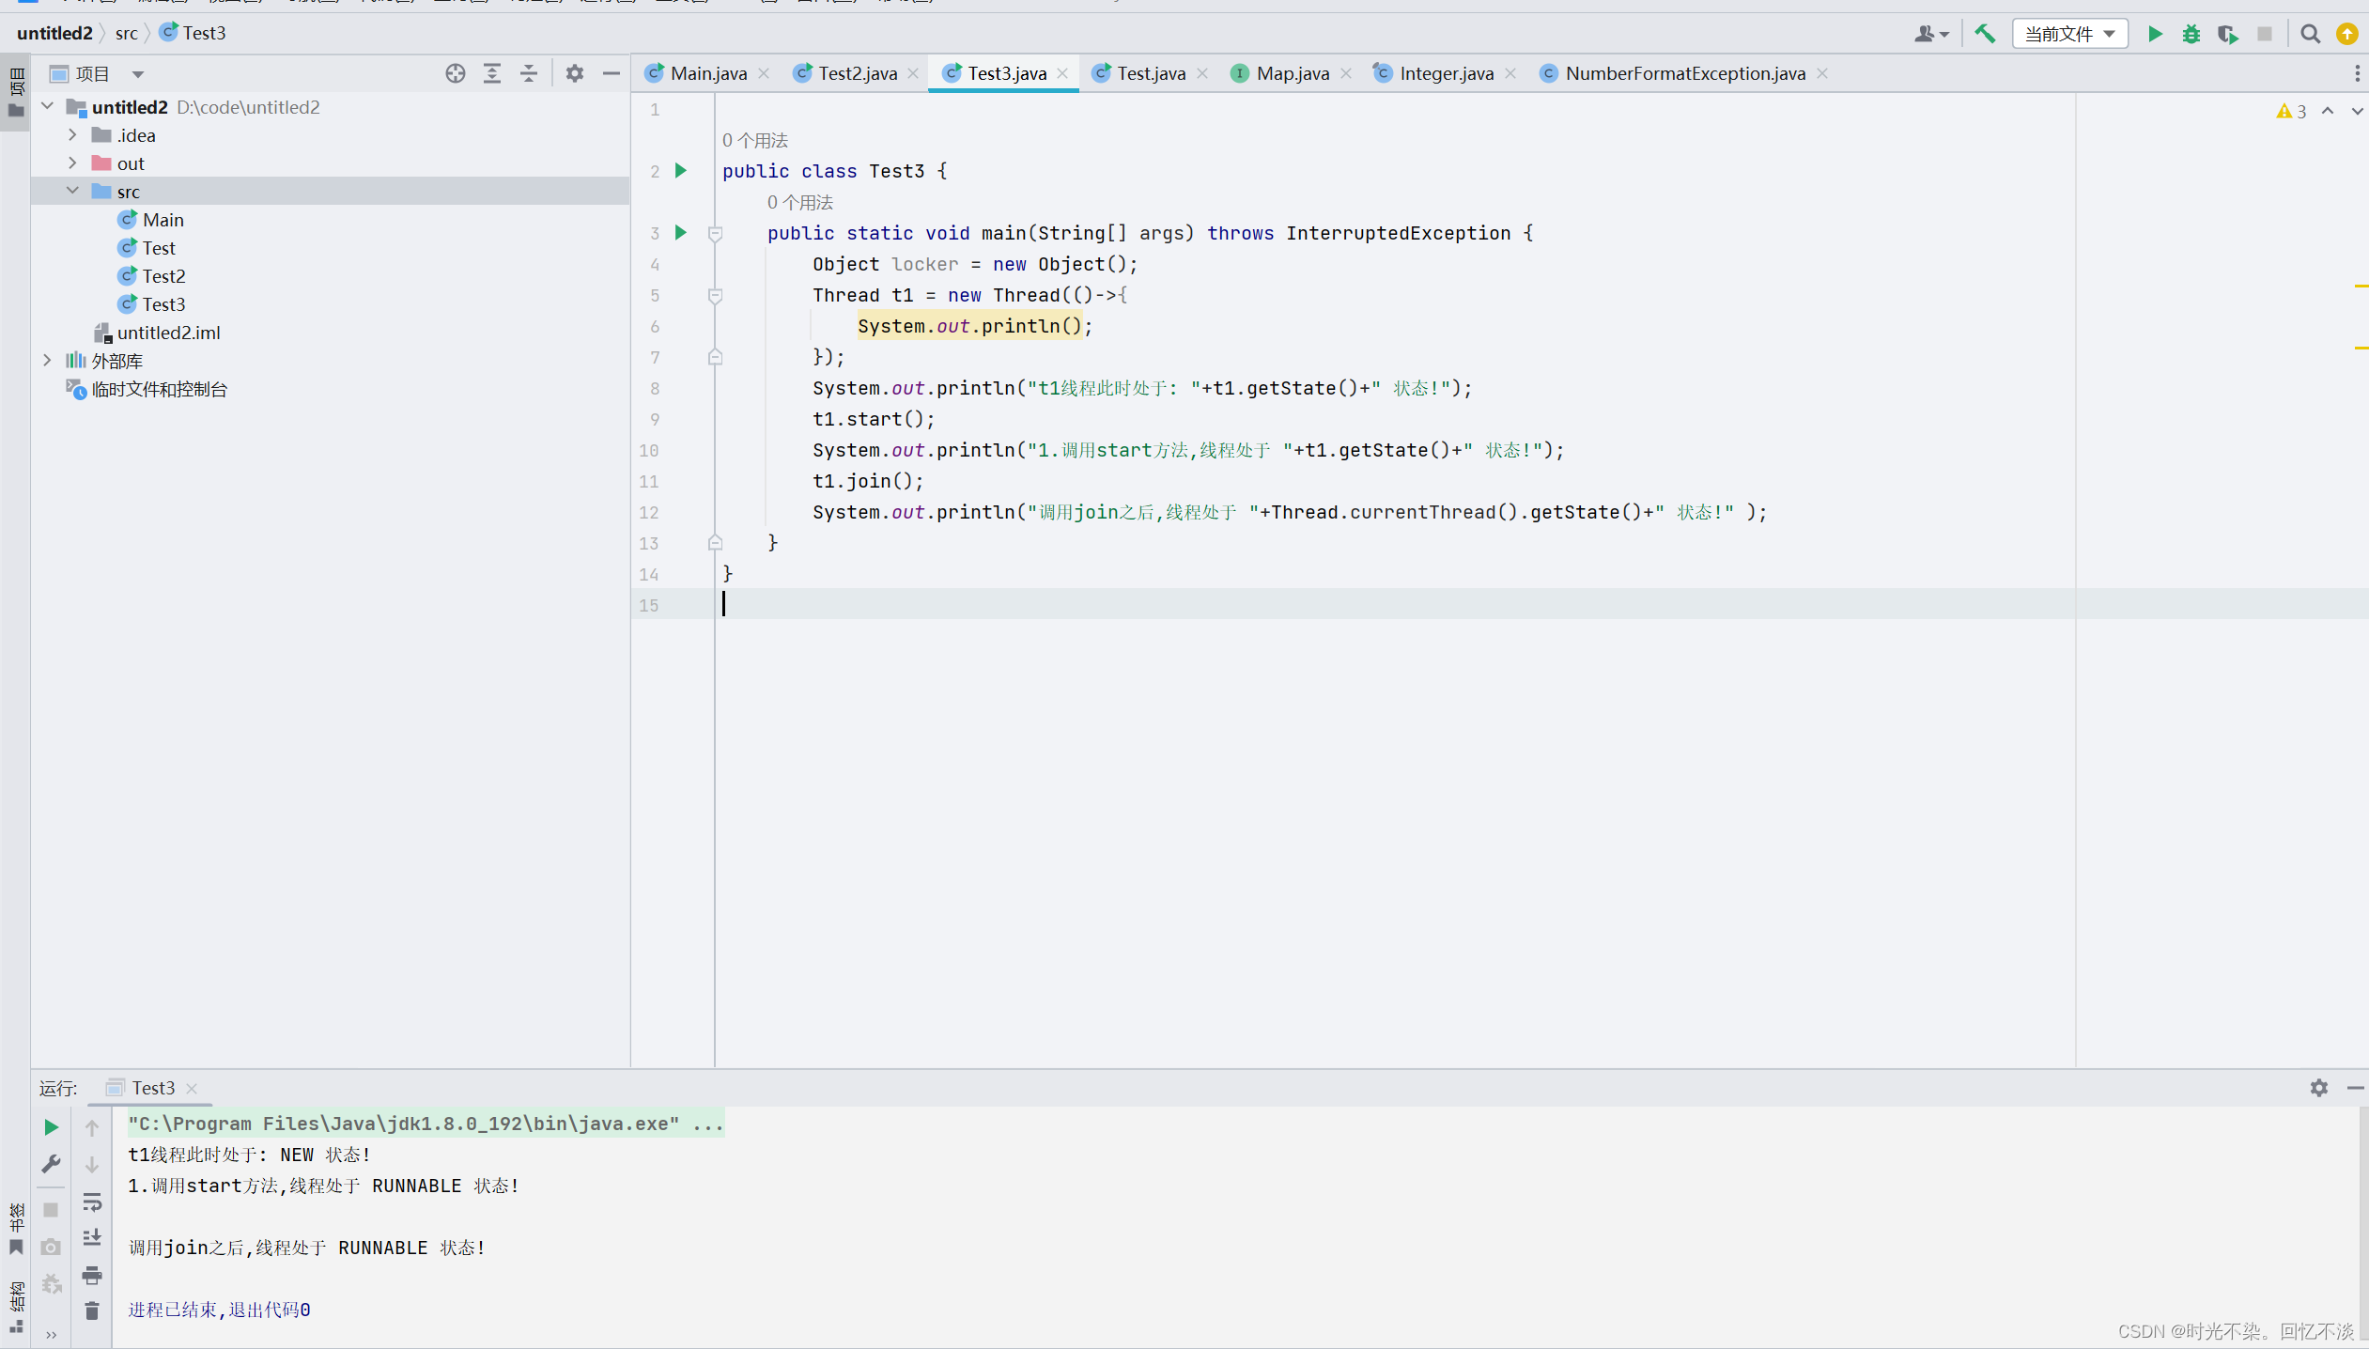Close the Test3 run tab
2369x1349 pixels.
click(x=192, y=1088)
